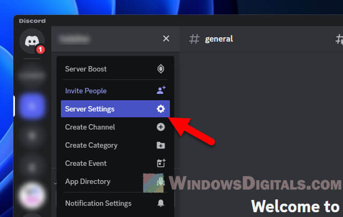
Task: Select the Server Boost menu entry
Action: tap(115, 69)
